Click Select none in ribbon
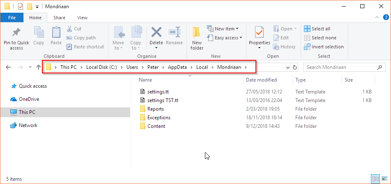Viewport: 391px width, 184px height. [x=320, y=38]
